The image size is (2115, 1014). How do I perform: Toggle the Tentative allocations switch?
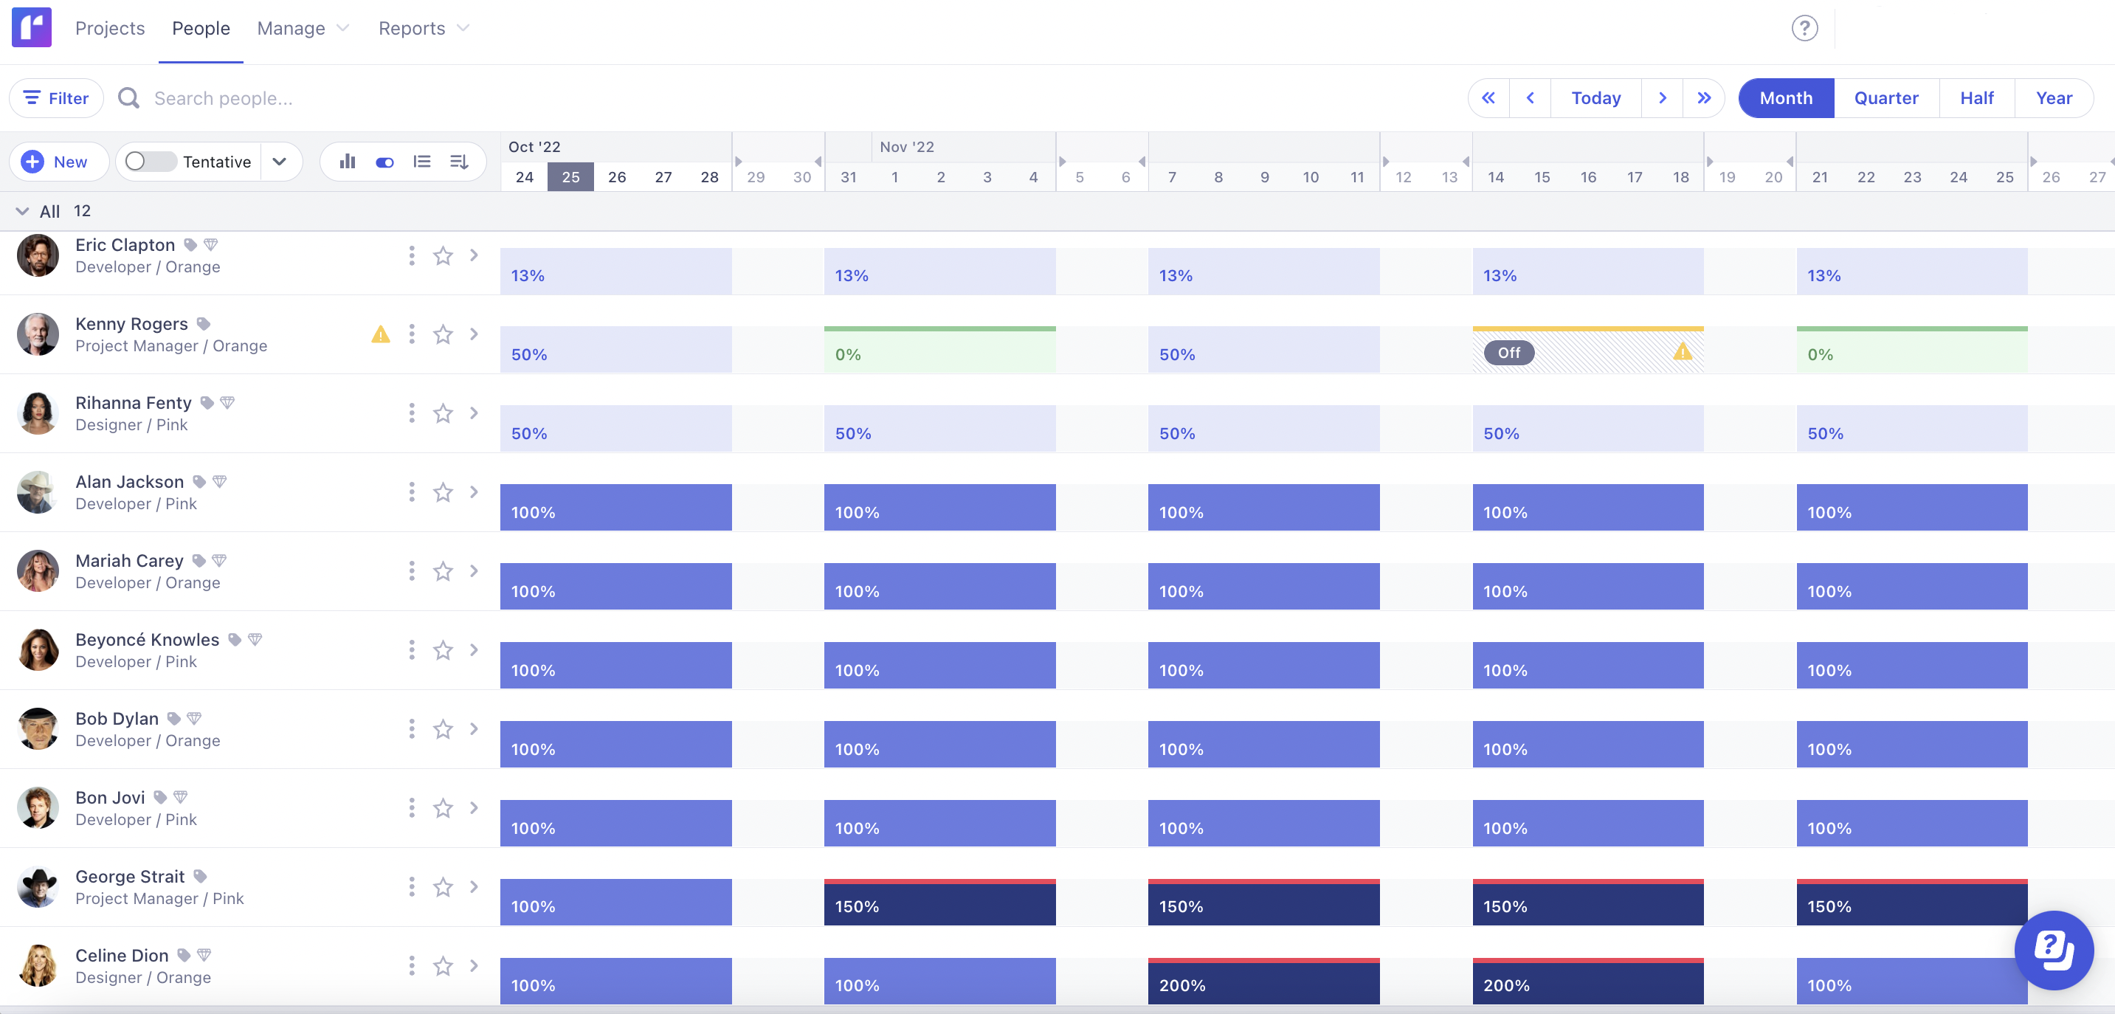(149, 162)
